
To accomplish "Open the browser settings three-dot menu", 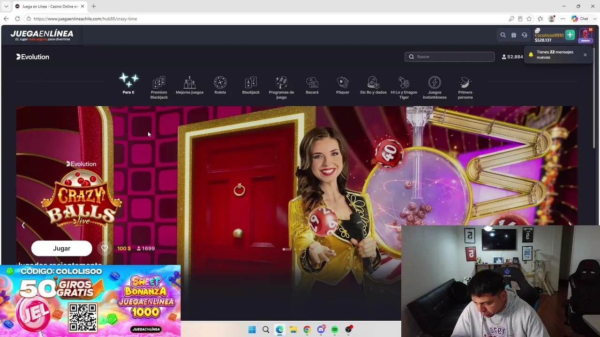I will [x=563, y=19].
